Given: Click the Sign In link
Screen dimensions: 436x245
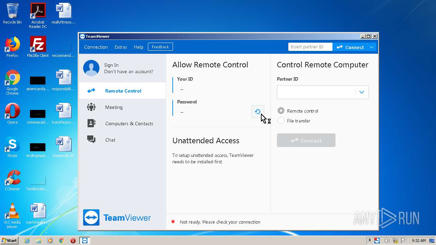Looking at the screenshot, I should tap(111, 65).
